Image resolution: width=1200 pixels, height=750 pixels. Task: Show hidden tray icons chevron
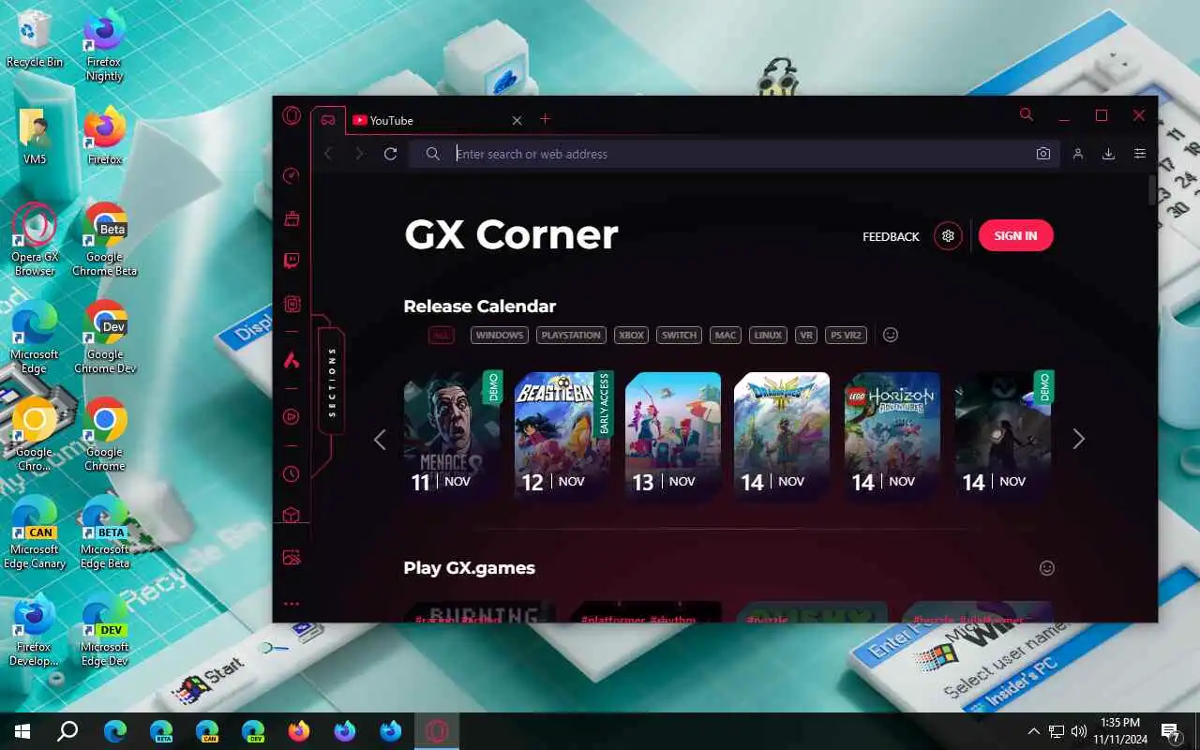(x=1034, y=731)
